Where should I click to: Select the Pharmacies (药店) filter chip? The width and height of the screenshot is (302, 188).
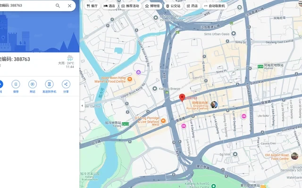click(193, 6)
